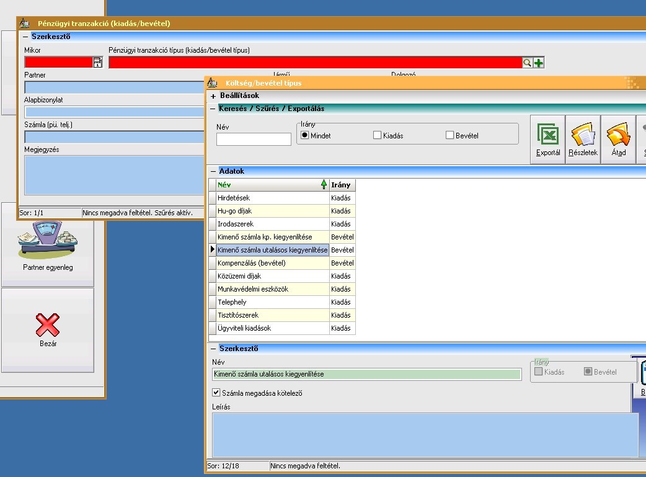This screenshot has height=477, width=646.
Task: Select the Közüzemi díjak row
Action: tap(282, 276)
